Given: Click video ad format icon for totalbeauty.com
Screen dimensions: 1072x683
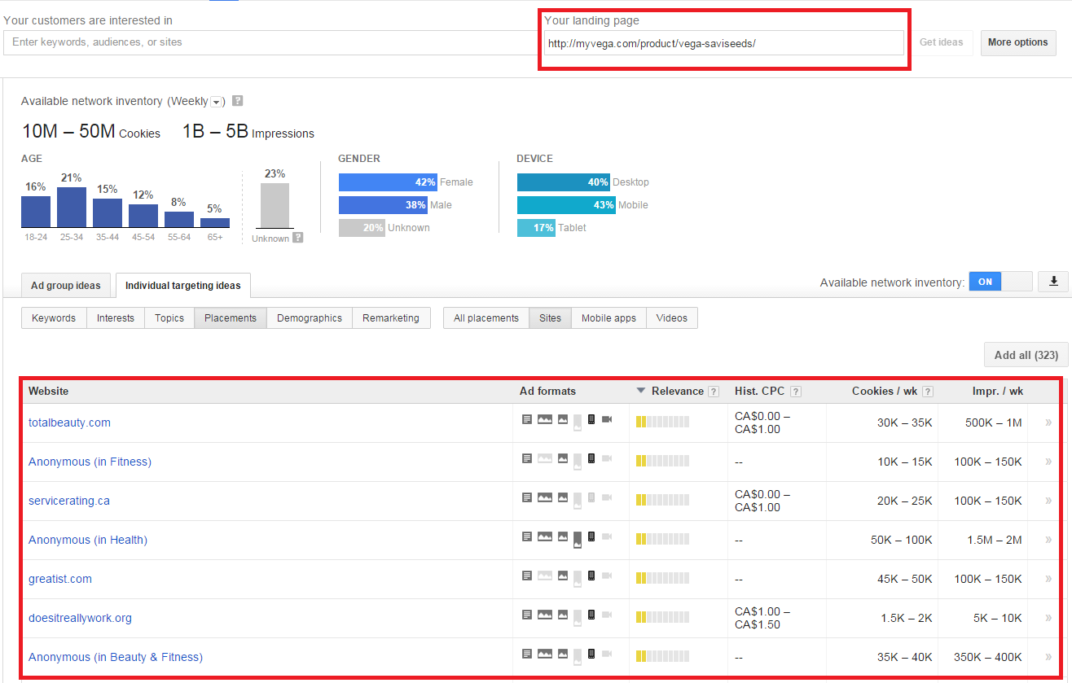Looking at the screenshot, I should (607, 419).
